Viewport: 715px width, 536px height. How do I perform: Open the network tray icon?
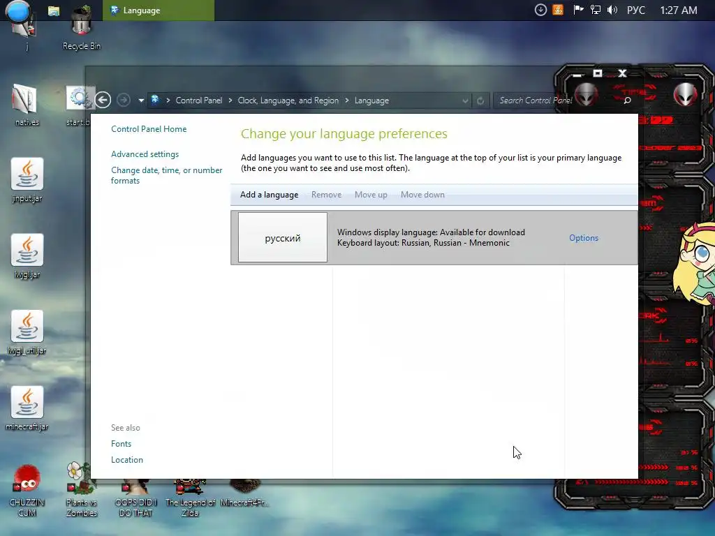pyautogui.click(x=595, y=10)
